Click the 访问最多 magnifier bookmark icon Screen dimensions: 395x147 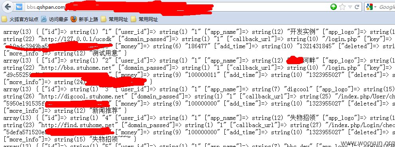click(x=44, y=20)
